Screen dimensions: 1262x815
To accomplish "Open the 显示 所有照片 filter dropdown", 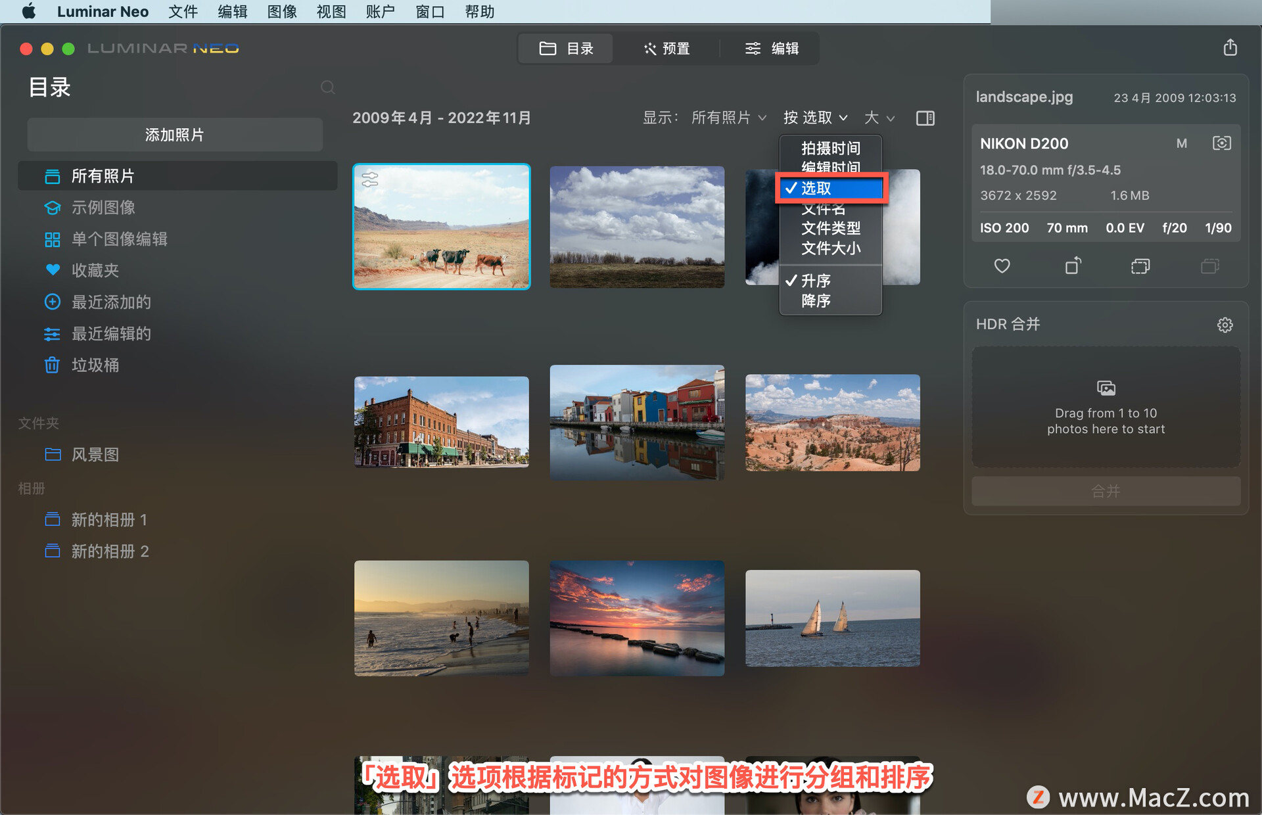I will coord(728,118).
